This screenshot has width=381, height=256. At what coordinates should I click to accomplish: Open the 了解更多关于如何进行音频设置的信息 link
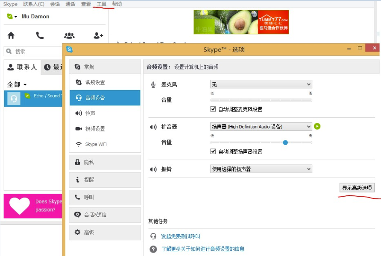[203, 249]
